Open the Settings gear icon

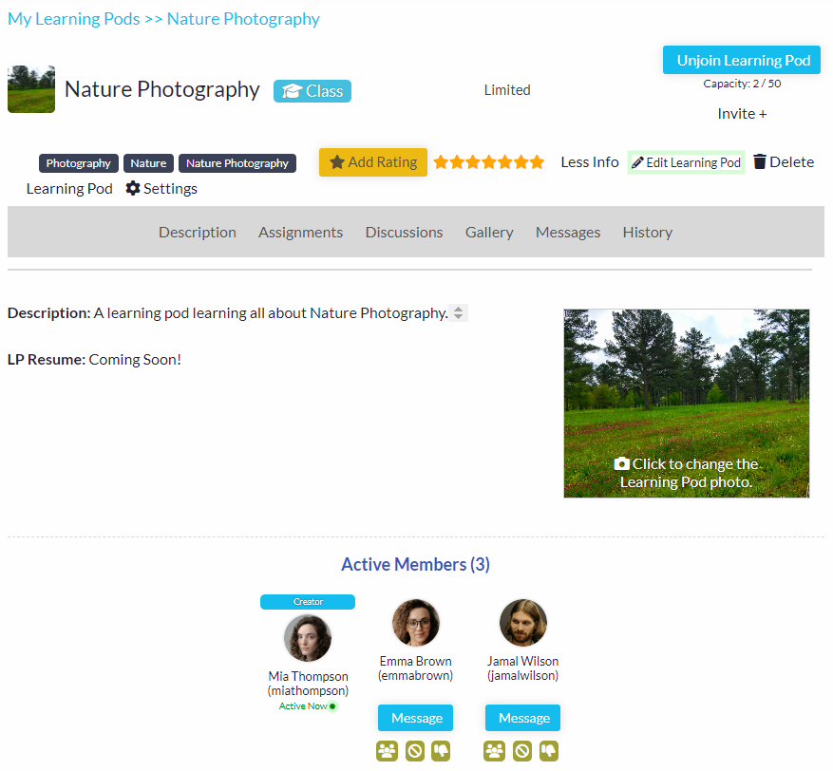(x=133, y=188)
